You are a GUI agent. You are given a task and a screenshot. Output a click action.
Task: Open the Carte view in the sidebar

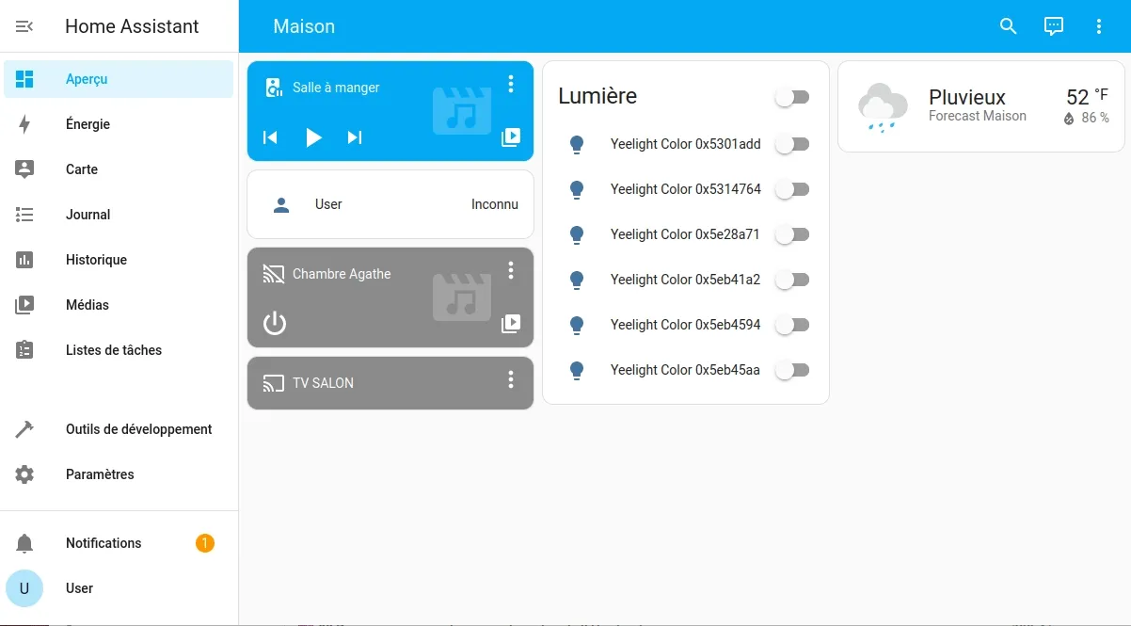pos(81,169)
